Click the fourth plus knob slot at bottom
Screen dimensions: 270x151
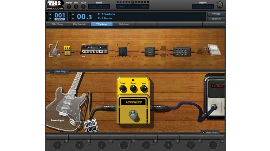pos(124,145)
